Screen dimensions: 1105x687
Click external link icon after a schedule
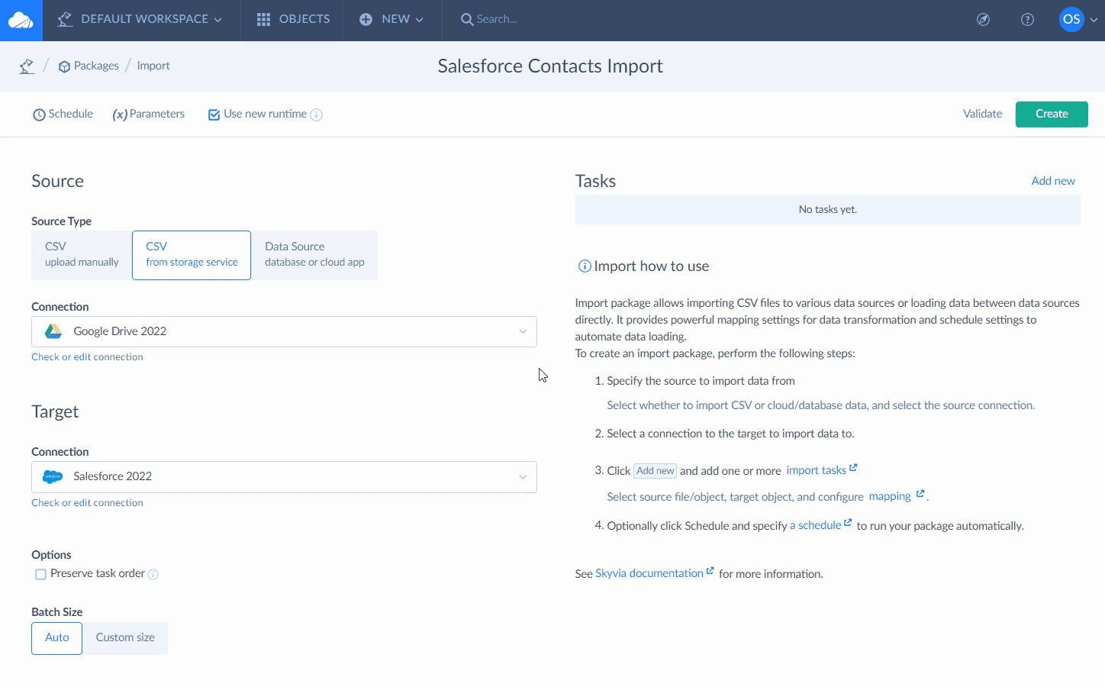pos(848,523)
